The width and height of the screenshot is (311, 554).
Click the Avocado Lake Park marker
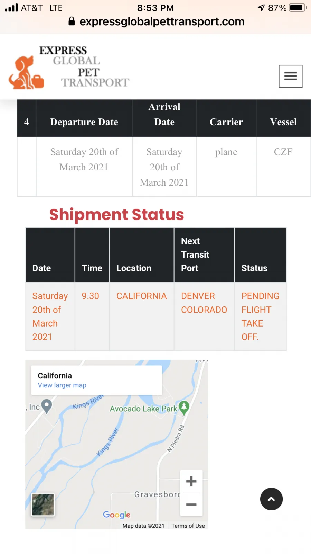point(184,408)
